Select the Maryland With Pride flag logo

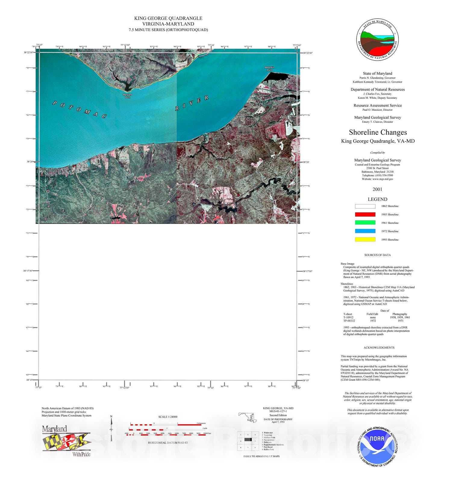(66, 441)
